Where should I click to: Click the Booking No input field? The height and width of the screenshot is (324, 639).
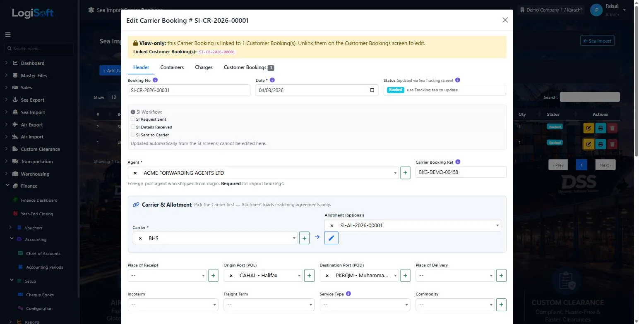tap(189, 90)
